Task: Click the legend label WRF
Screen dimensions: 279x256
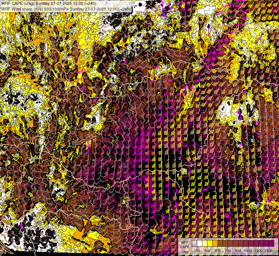Action: coord(185,243)
